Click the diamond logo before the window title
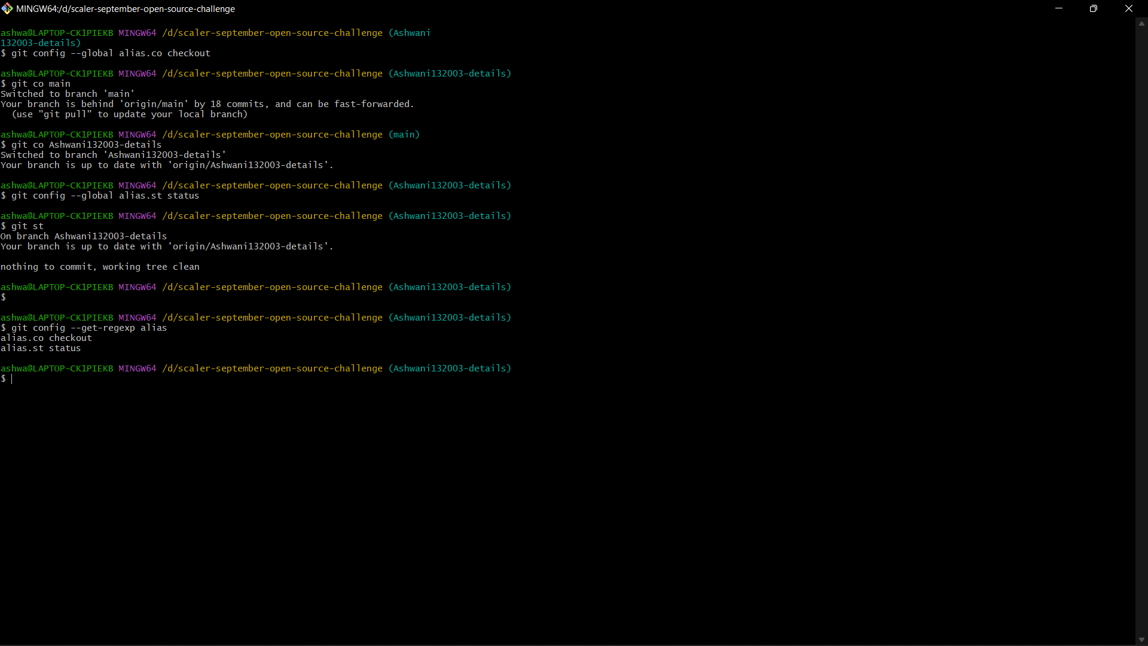 click(x=8, y=8)
